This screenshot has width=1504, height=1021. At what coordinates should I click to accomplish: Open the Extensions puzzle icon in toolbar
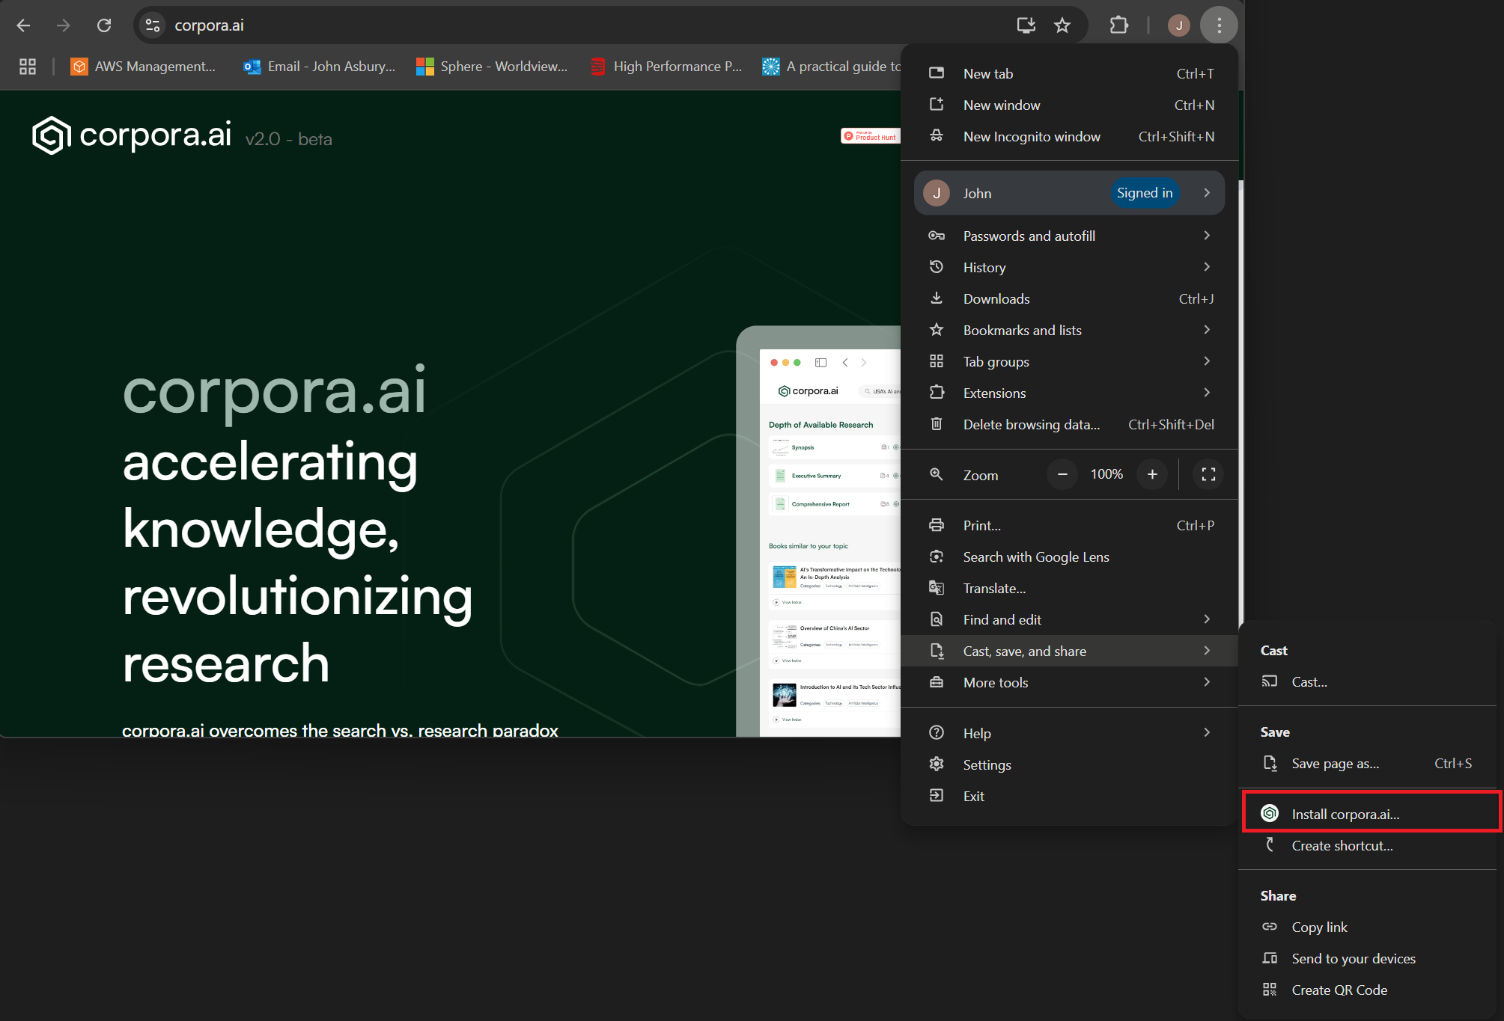point(1118,25)
